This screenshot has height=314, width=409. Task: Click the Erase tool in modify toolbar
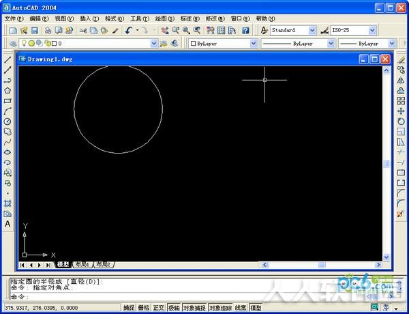click(x=401, y=60)
